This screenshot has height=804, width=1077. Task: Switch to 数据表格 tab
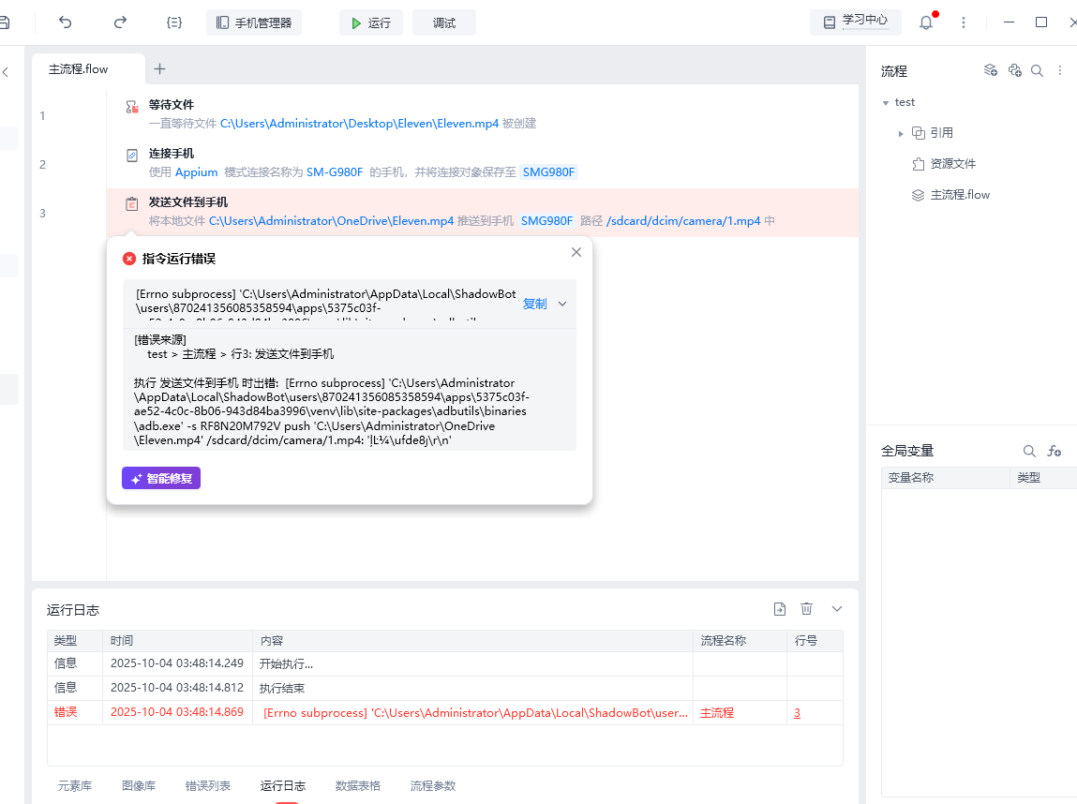point(358,785)
